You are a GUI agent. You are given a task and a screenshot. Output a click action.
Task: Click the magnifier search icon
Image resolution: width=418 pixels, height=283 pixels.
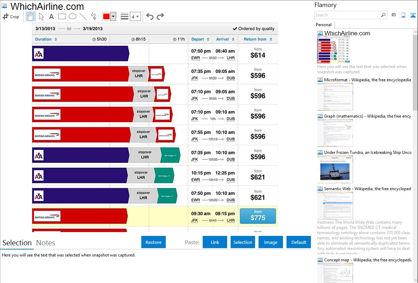(383, 15)
